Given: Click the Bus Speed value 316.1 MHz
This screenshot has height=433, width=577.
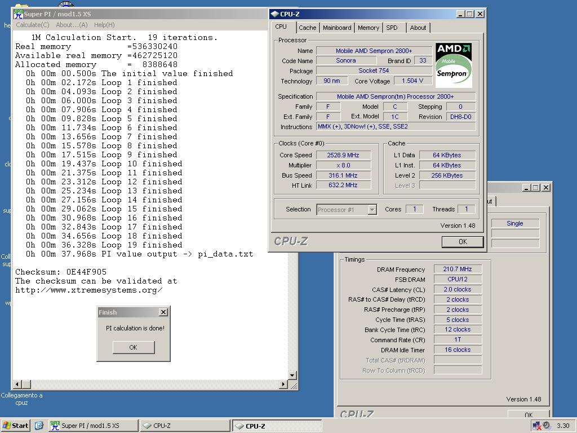Looking at the screenshot, I should point(343,175).
